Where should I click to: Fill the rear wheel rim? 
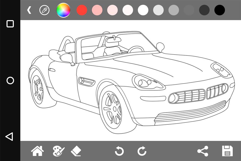(x=38, y=90)
